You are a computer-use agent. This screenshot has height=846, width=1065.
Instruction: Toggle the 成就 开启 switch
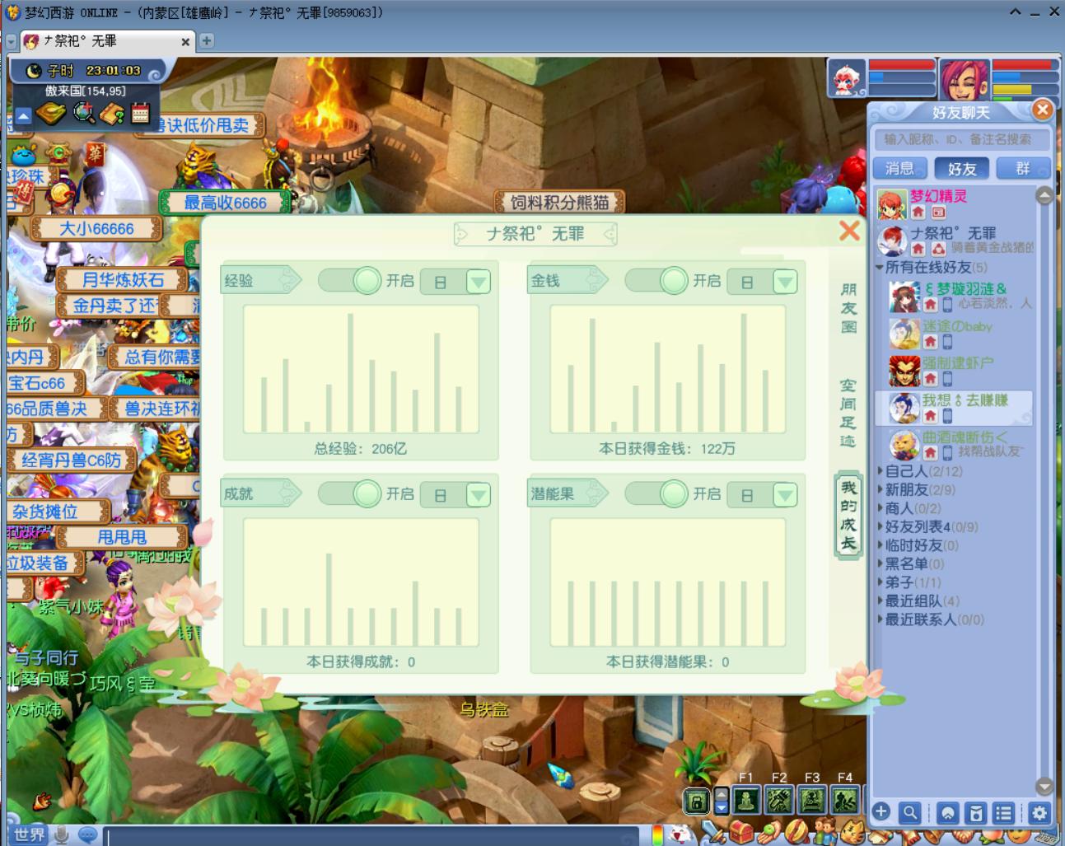click(349, 493)
